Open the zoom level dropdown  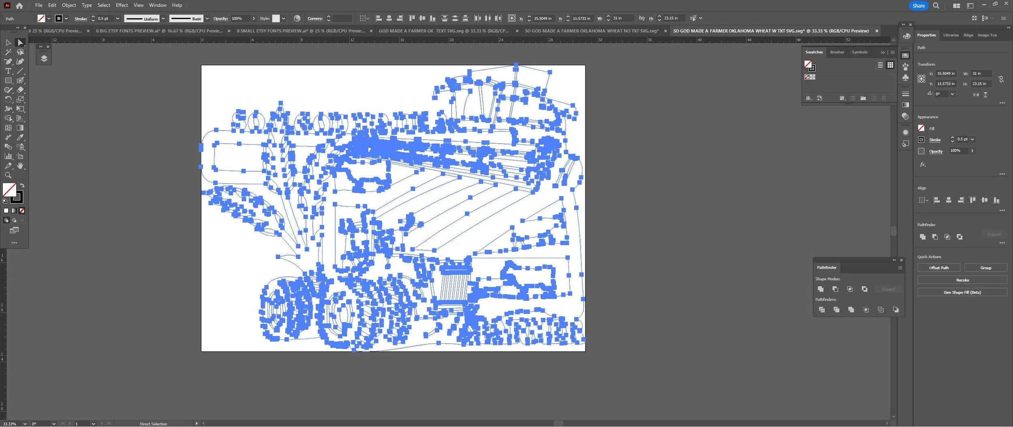pos(25,424)
